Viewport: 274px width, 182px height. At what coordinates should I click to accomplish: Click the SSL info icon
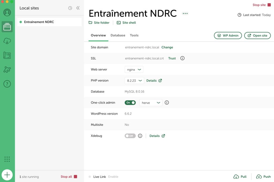[x=182, y=58]
